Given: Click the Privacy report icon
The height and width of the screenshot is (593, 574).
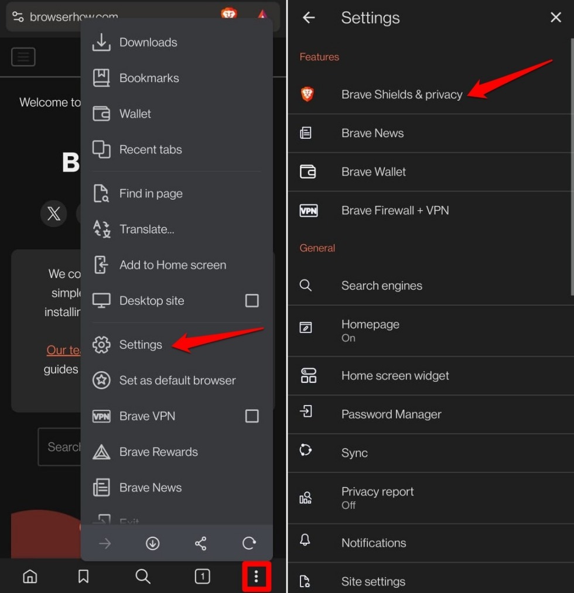Looking at the screenshot, I should [x=305, y=498].
